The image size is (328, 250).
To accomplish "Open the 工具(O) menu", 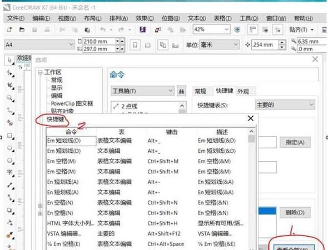I will tap(249, 18).
